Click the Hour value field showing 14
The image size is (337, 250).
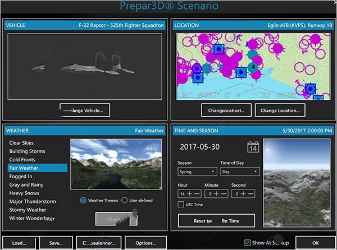click(x=182, y=194)
